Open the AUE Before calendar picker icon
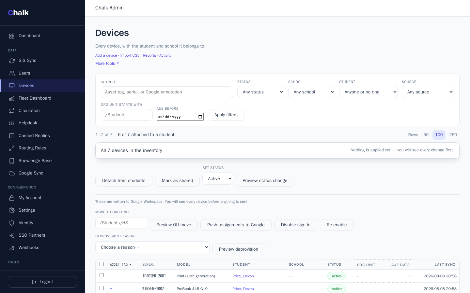The image size is (470, 293). [200, 117]
